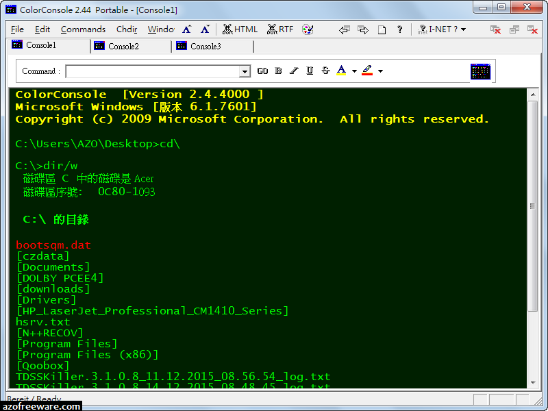The width and height of the screenshot is (548, 411).
Task: Toggle strikethrough text formatting
Action: [326, 71]
